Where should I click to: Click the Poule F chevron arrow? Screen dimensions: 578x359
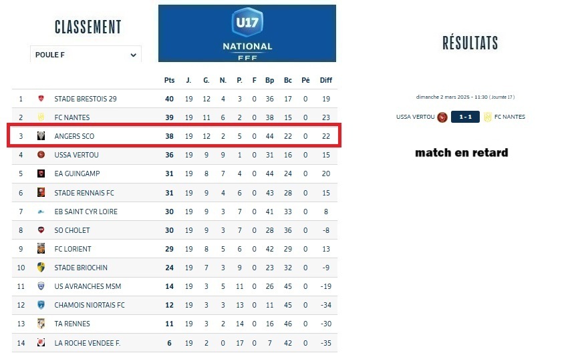pos(133,55)
